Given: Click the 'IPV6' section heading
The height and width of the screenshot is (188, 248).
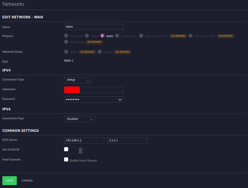Looking at the screenshot, I should click(7, 109).
